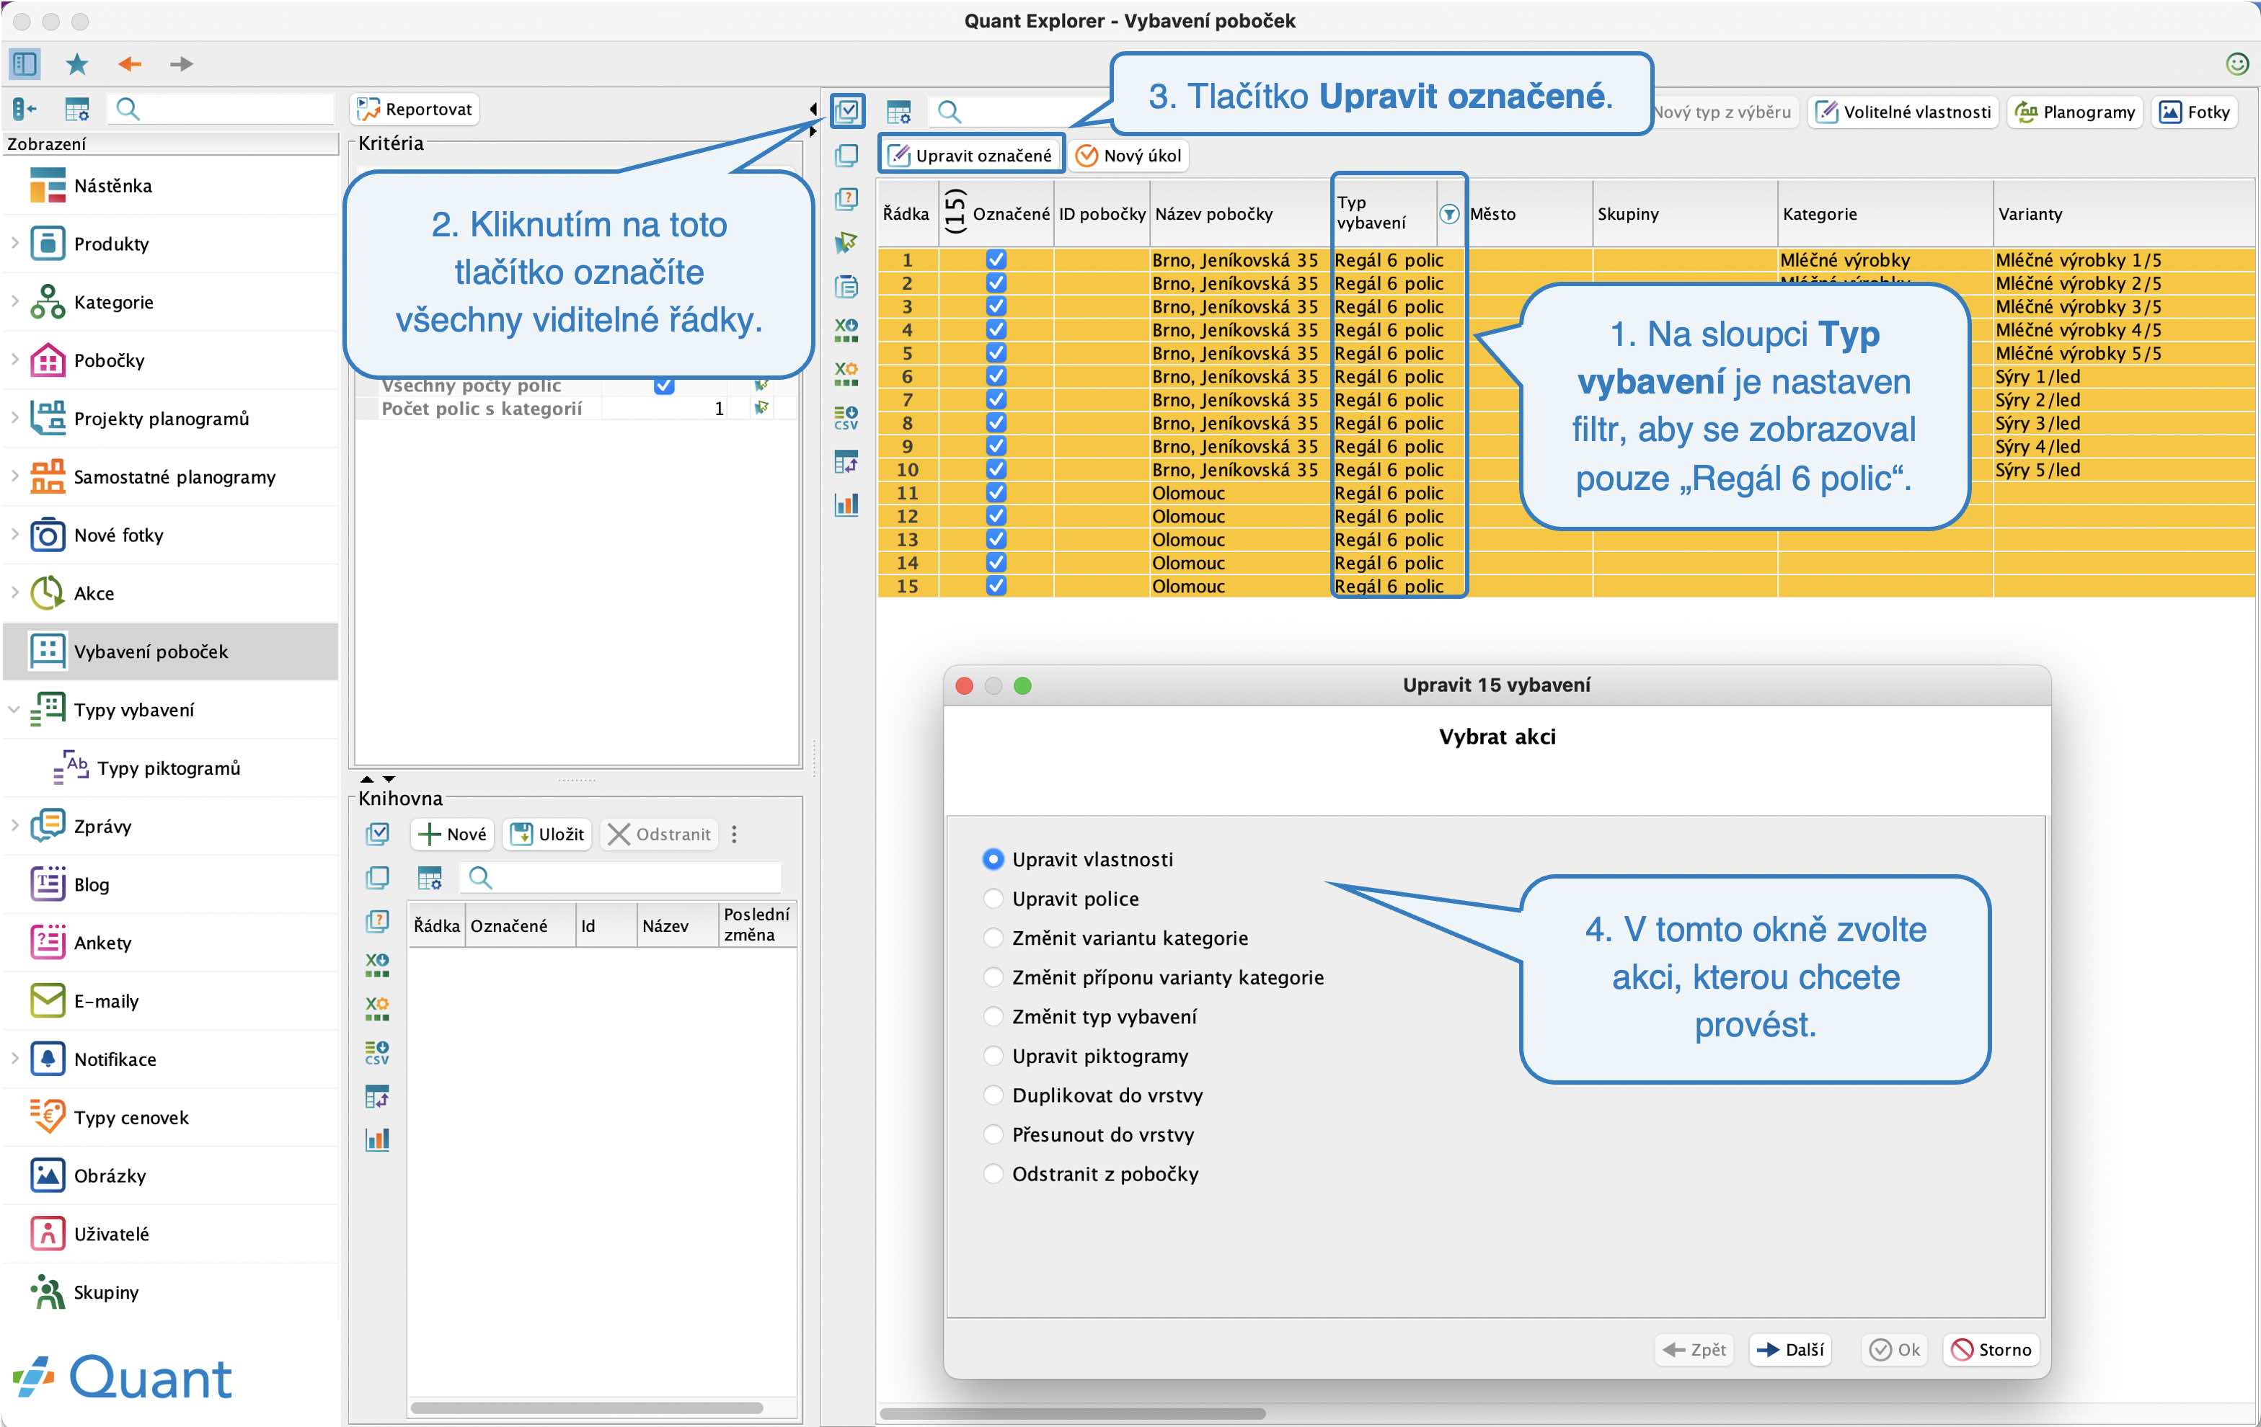Image resolution: width=2261 pixels, height=1427 pixels.
Task: Click the transpose table icon in main vertical toolbar
Action: point(846,461)
